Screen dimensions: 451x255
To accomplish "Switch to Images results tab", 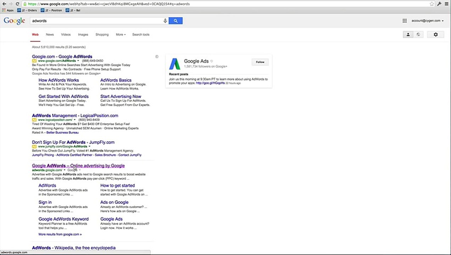I will [83, 35].
